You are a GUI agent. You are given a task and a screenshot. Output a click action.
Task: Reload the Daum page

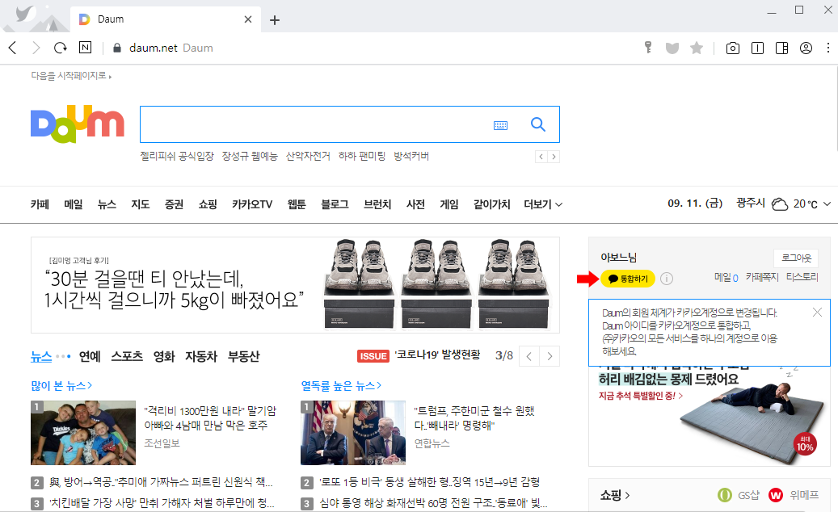tap(61, 48)
